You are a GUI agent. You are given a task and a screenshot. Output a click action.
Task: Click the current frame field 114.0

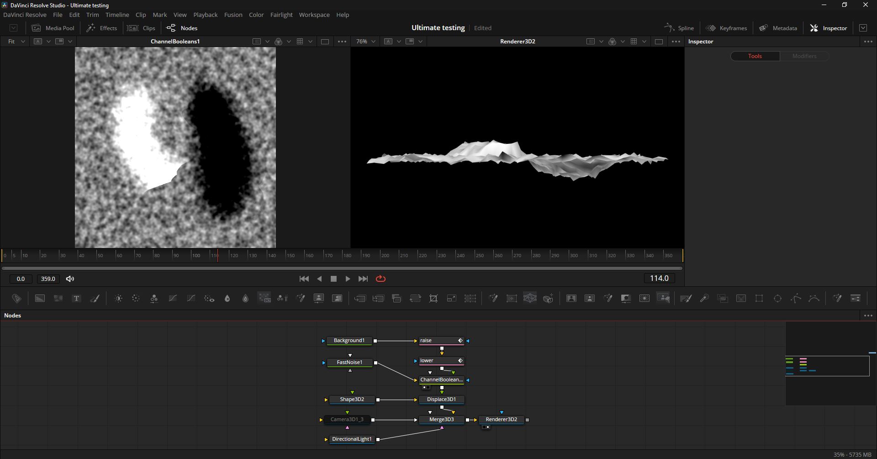(x=659, y=278)
